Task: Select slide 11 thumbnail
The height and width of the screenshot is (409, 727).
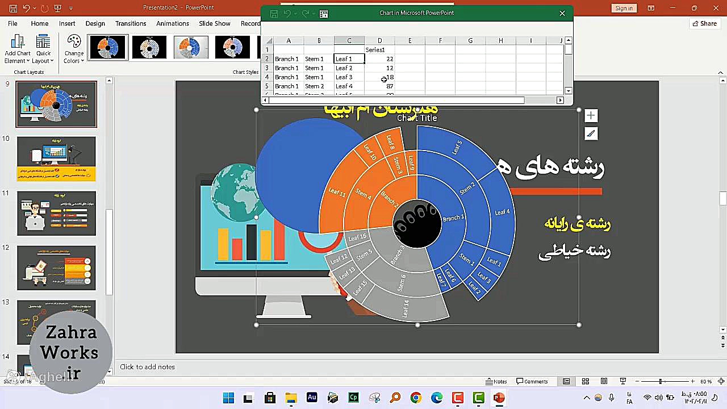Action: pos(56,214)
